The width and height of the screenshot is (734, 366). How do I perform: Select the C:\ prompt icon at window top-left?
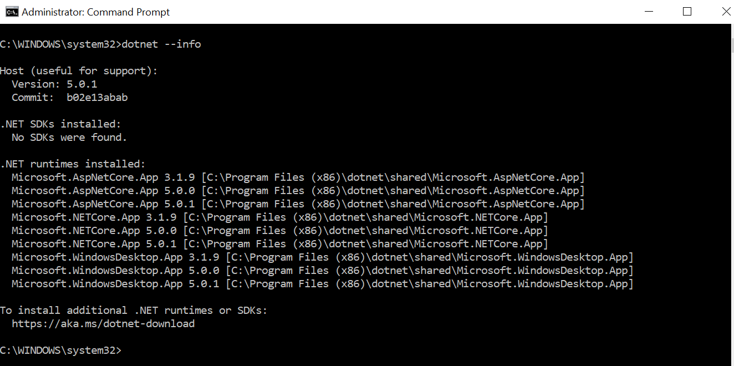tap(12, 11)
